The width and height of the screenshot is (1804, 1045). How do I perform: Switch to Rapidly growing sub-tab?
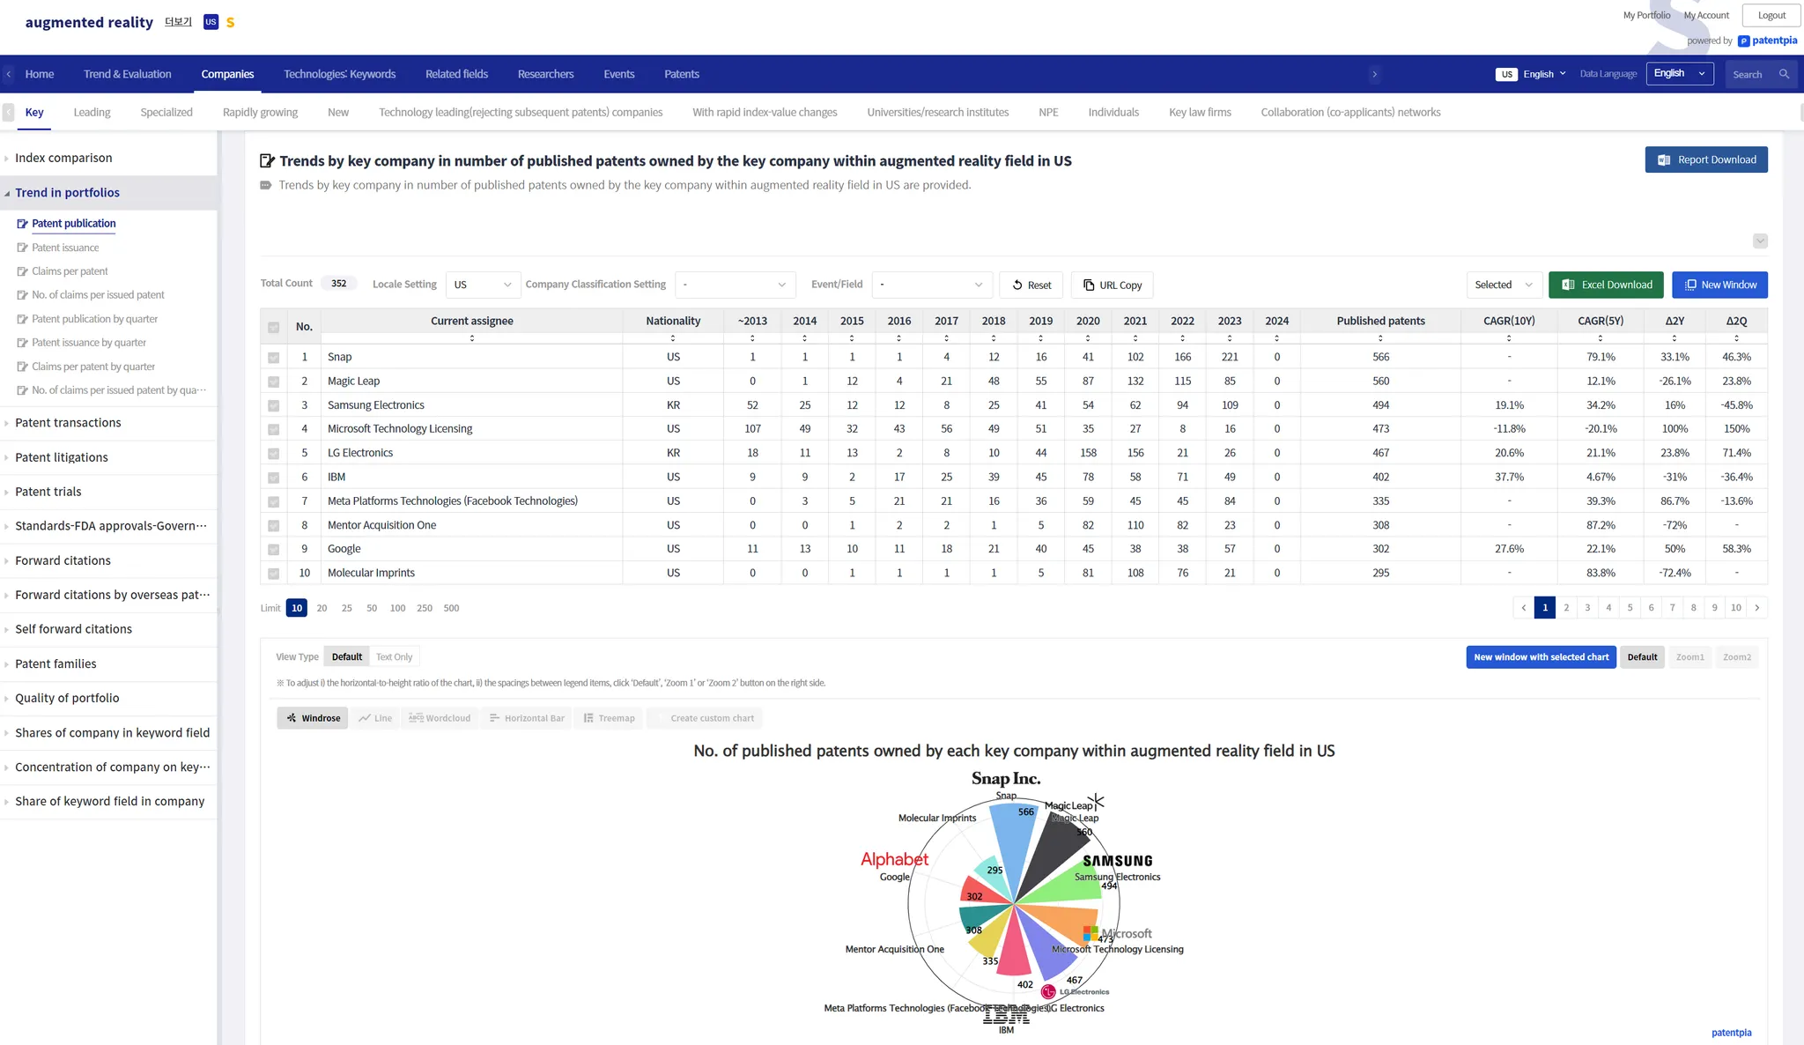pos(260,112)
